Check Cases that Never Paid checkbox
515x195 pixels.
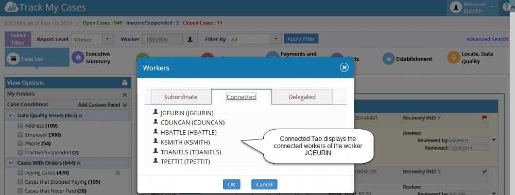point(20,191)
